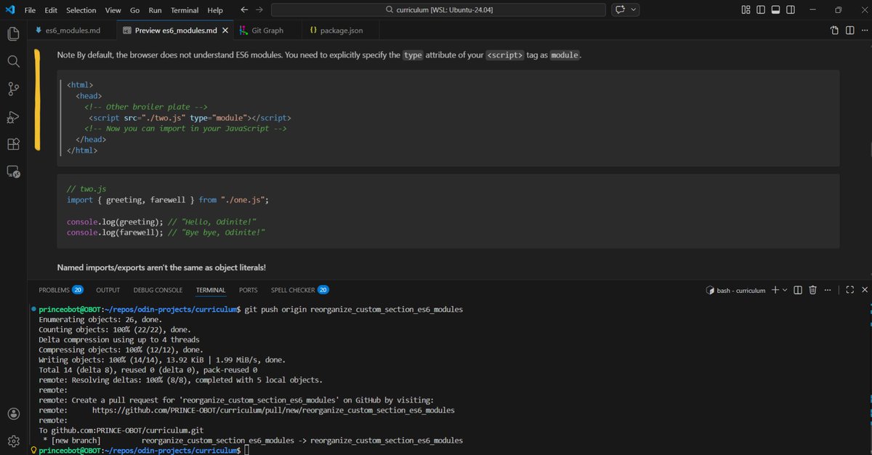This screenshot has width=872, height=455.
Task: Open the terminal launch profile dropdown
Action: tap(785, 290)
